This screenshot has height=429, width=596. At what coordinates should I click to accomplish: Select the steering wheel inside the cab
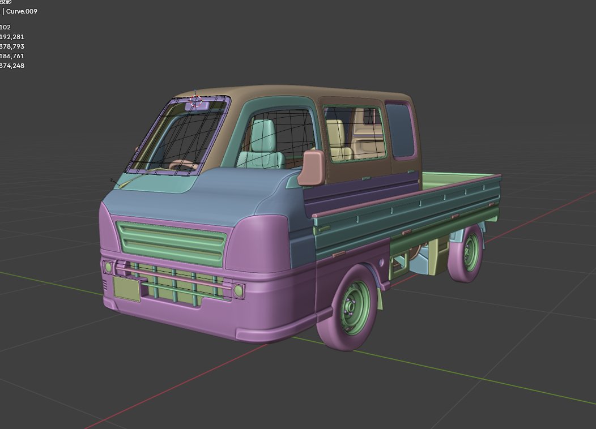coord(183,165)
